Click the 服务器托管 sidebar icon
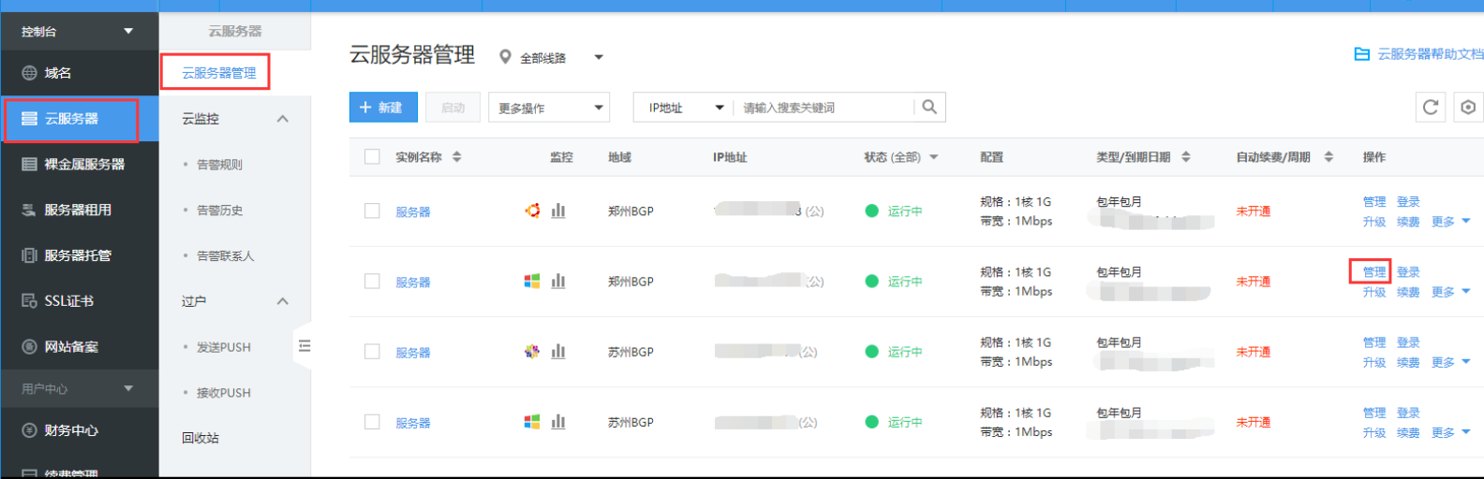This screenshot has height=479, width=1484. coord(29,255)
